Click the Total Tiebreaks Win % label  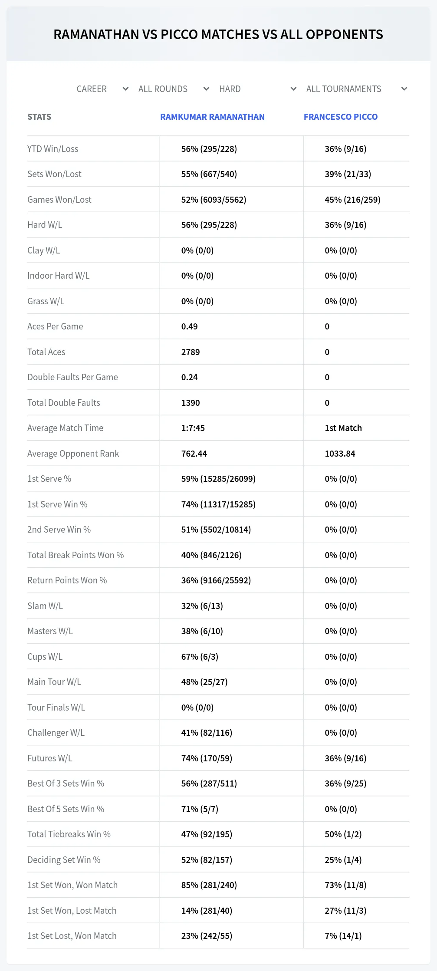(x=69, y=834)
